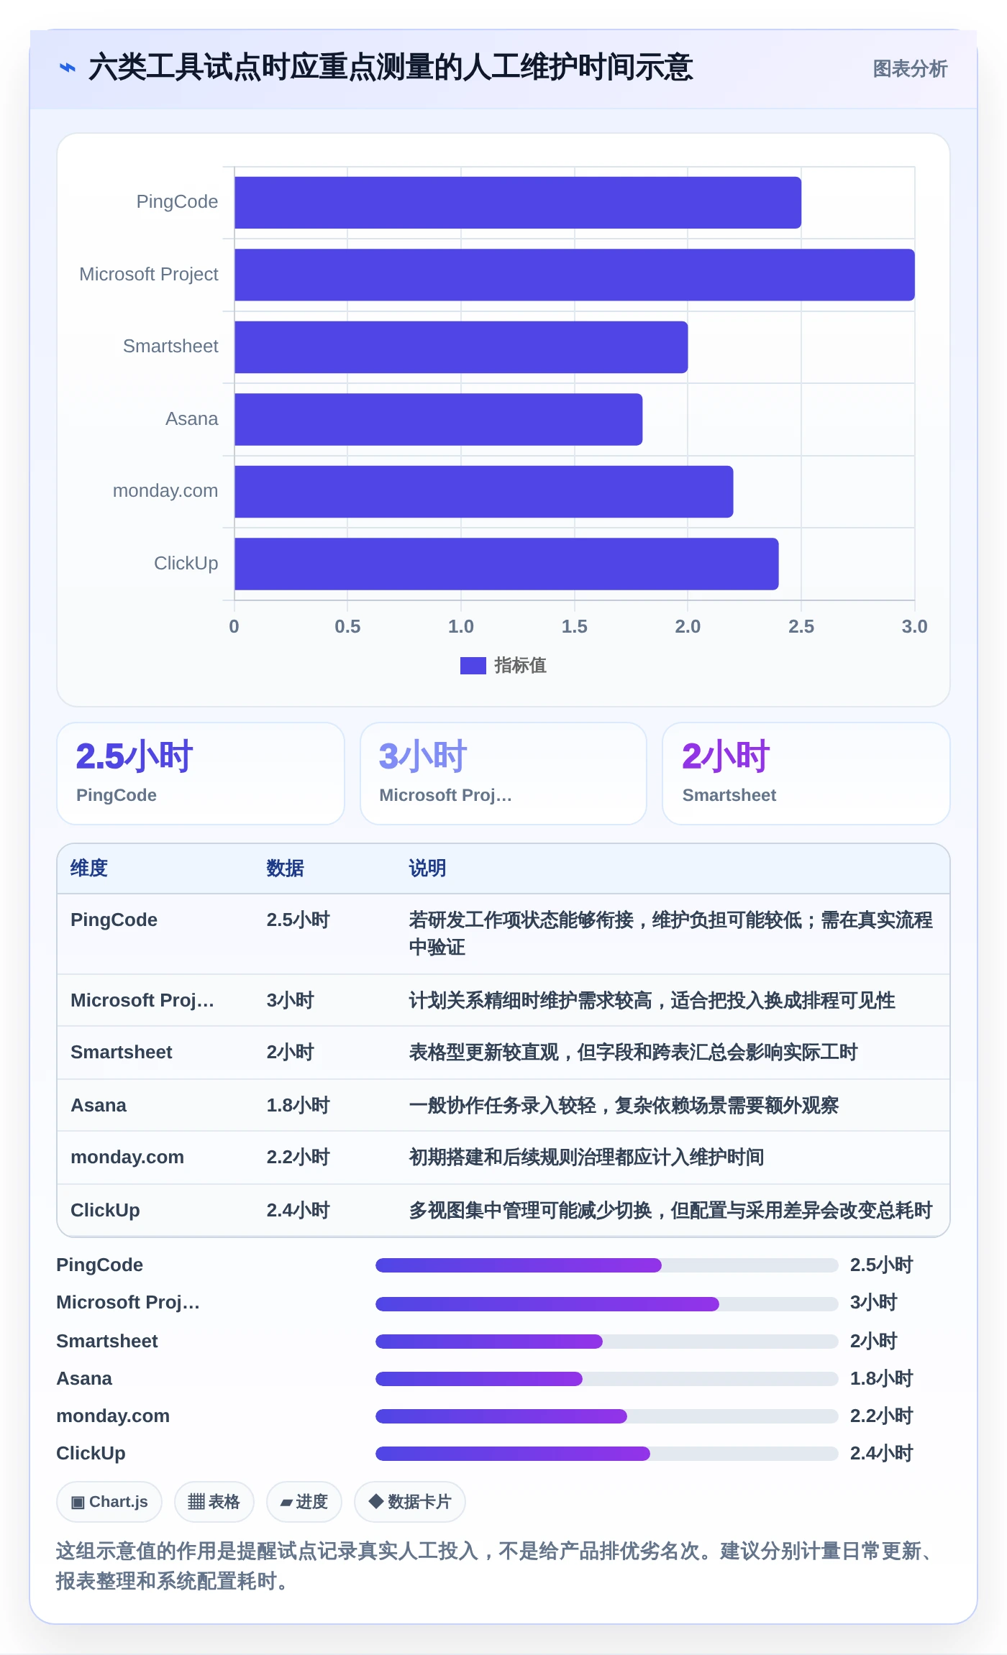Click the ClickUp chart axis label

pos(186,564)
